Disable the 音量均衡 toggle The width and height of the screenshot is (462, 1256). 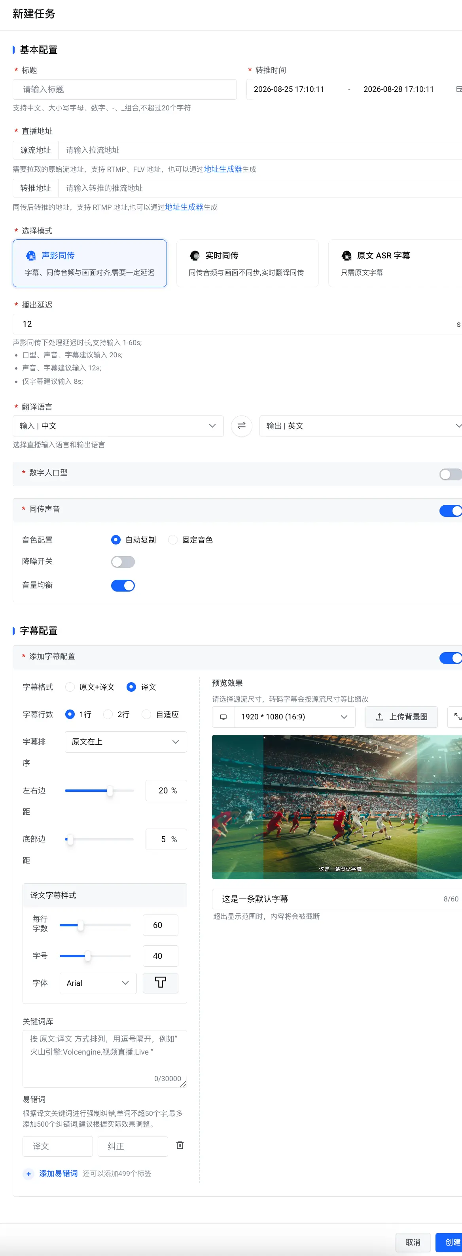[123, 586]
